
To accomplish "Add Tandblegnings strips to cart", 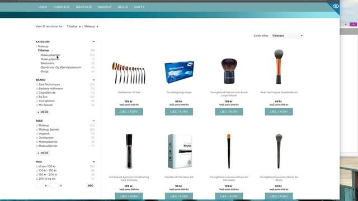I will click(x=179, y=112).
